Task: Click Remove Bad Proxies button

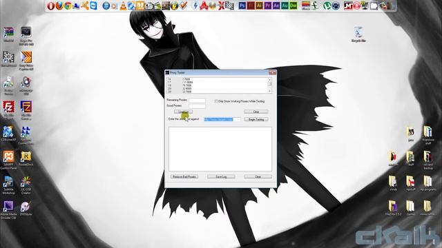Action: tap(184, 177)
